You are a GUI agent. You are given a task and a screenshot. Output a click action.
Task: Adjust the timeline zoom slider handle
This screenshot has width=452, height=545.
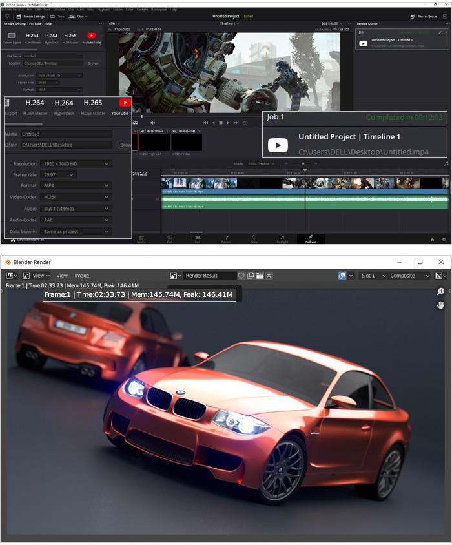click(x=303, y=163)
